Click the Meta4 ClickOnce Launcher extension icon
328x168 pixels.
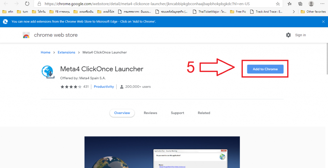pos(48,72)
